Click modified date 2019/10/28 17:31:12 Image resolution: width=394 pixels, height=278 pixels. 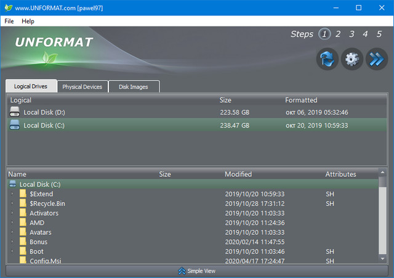tap(255, 203)
